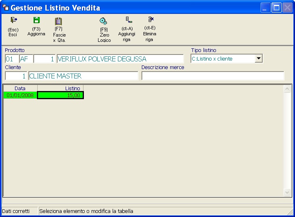The image size is (295, 217).
Task: Open the Tipo listino dropdown arrow
Action: 259,59
